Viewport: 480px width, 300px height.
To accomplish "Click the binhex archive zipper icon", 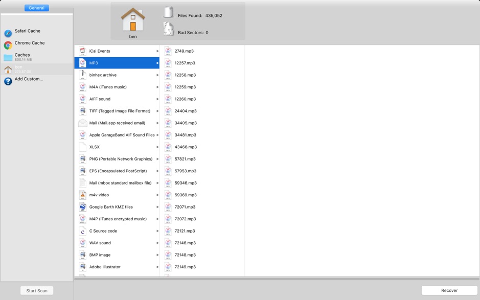I will click(82, 75).
